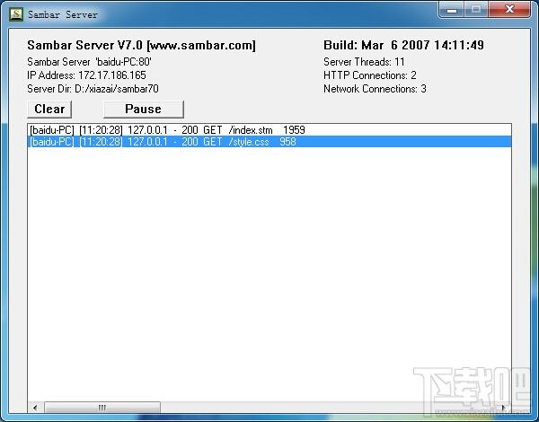Viewport: 539px width, 422px height.
Task: Click the 'Server Threads: 11' text
Action: [364, 62]
